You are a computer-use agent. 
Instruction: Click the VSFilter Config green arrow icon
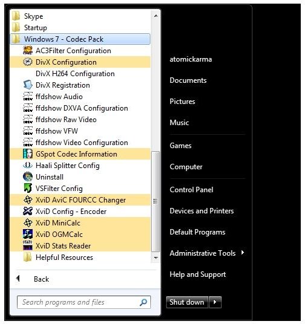tap(28, 188)
